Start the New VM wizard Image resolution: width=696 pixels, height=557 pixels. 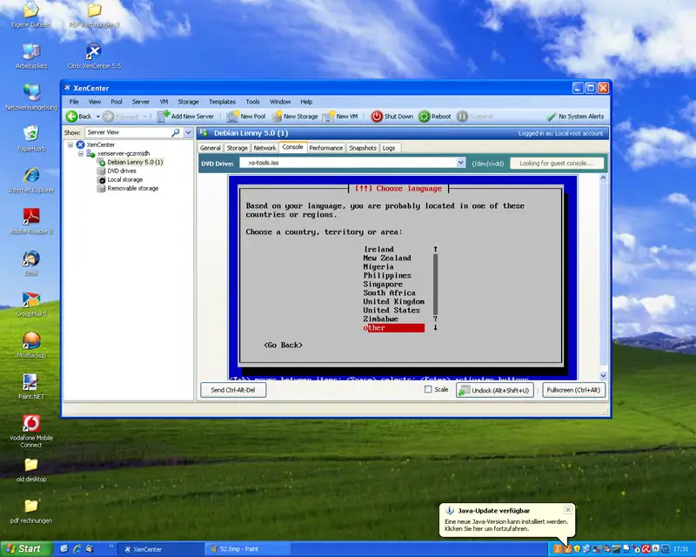[330, 116]
